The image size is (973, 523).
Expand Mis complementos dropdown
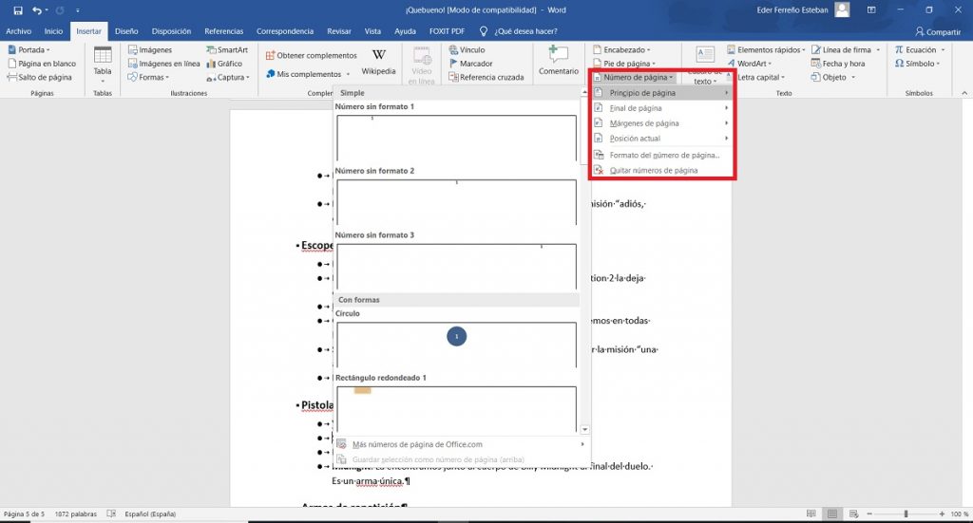point(308,74)
